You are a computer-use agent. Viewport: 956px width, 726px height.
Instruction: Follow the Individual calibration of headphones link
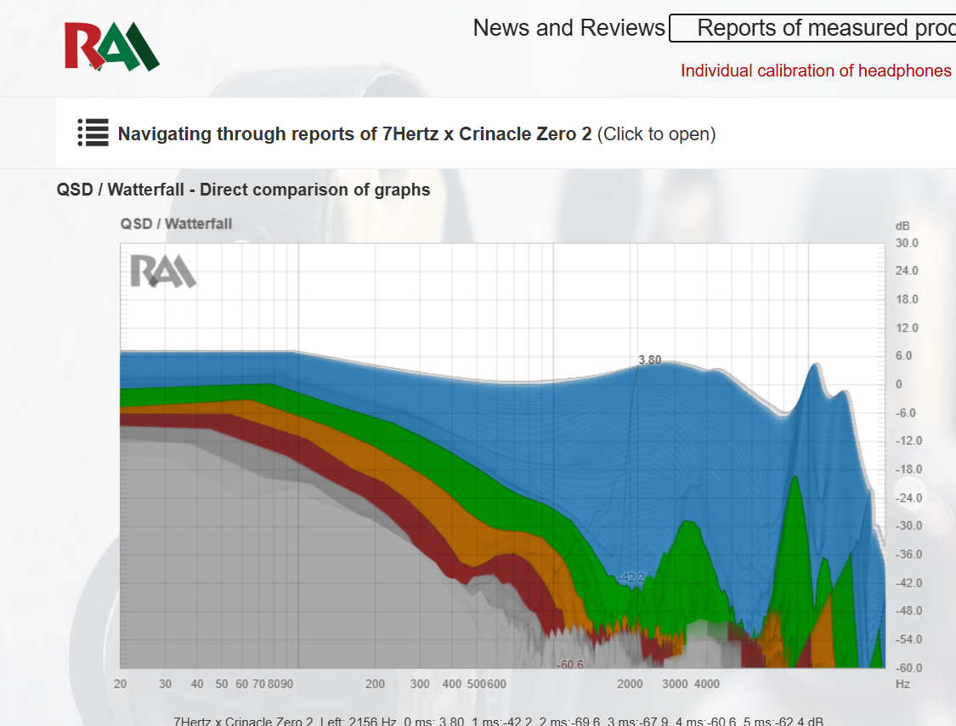click(816, 71)
